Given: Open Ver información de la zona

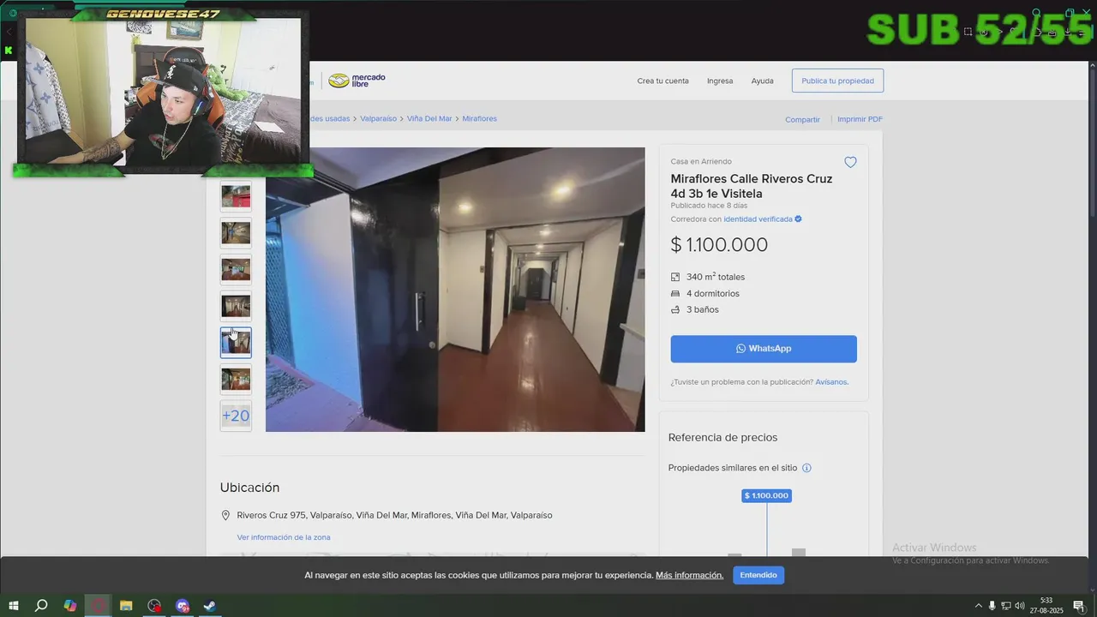Looking at the screenshot, I should (x=284, y=537).
